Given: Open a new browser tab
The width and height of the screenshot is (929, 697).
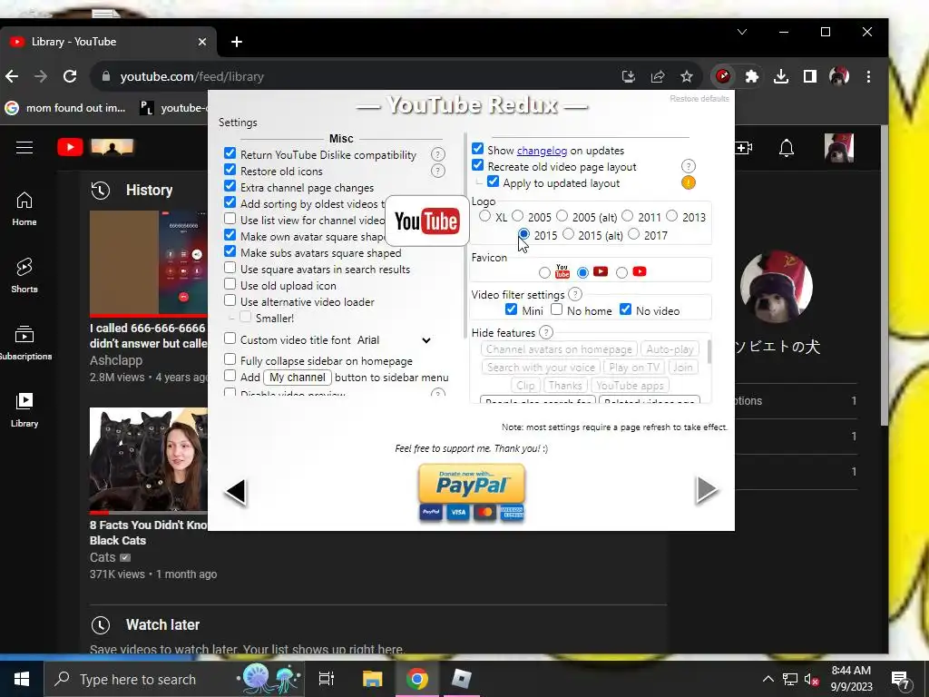Looking at the screenshot, I should (237, 42).
